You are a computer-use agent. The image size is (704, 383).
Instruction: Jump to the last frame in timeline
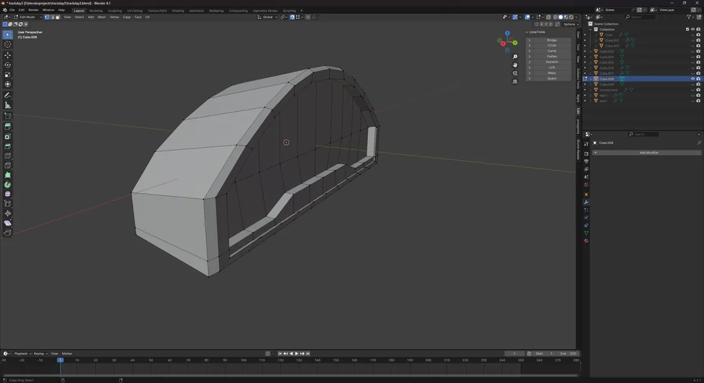click(308, 354)
